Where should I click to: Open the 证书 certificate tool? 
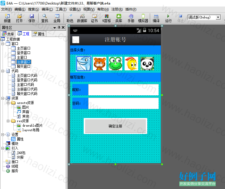94,18
